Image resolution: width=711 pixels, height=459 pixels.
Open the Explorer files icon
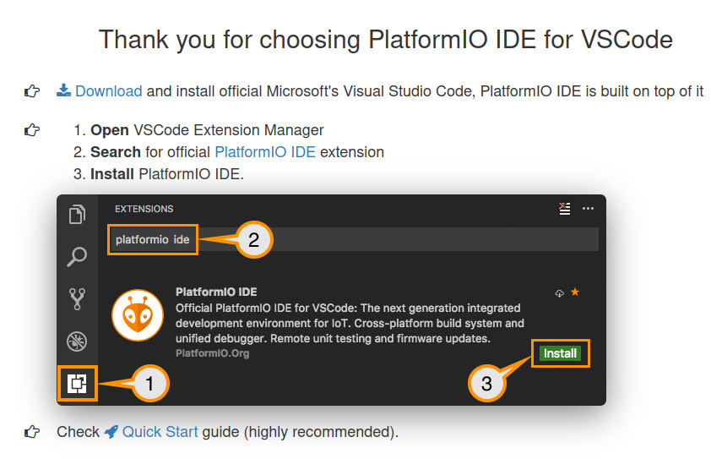pos(77,214)
